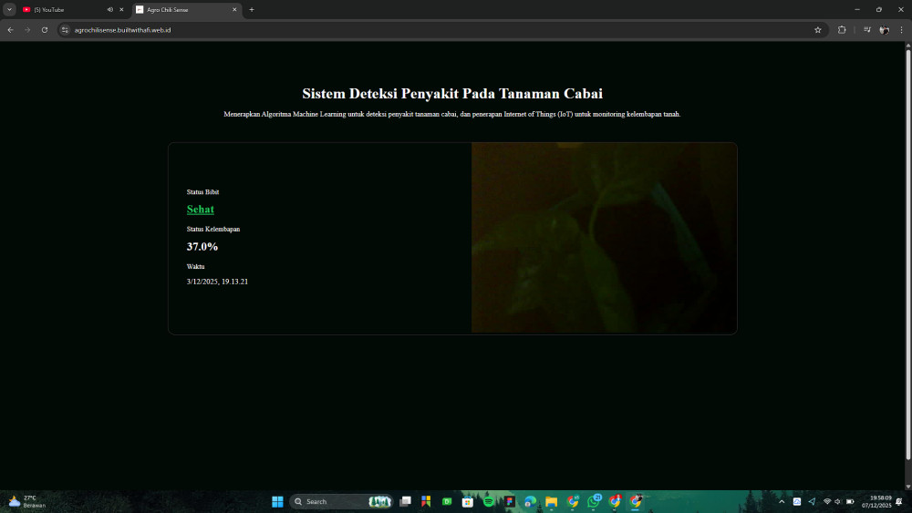Reload the Agro Chili Sense page
This screenshot has width=912, height=513.
45,29
